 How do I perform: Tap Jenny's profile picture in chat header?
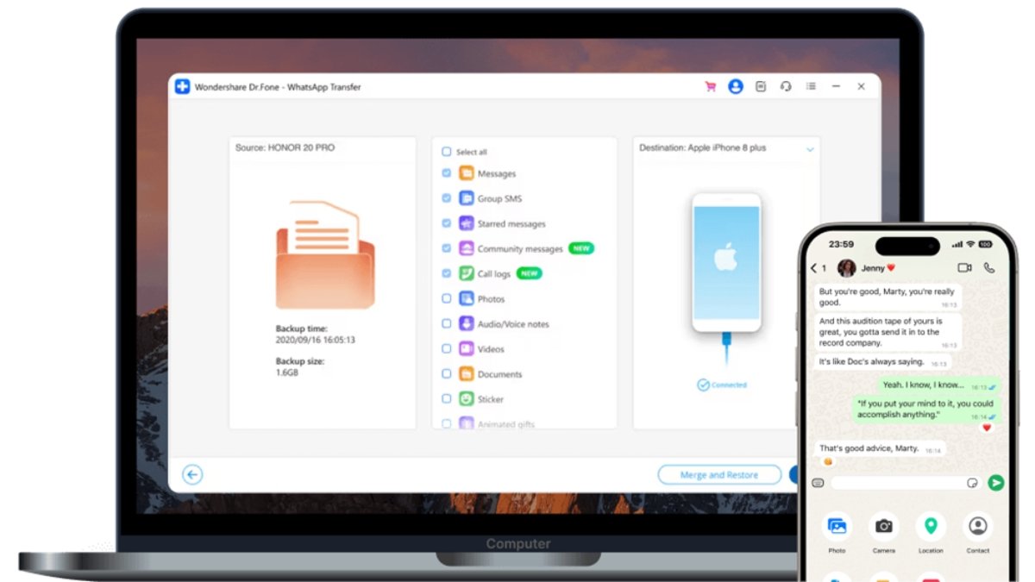click(846, 268)
